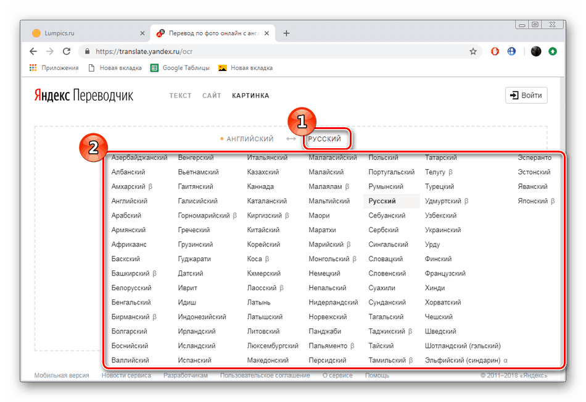Open the РУССКИЙ target language dropdown
Screen dimensions: 586x402
[324, 139]
